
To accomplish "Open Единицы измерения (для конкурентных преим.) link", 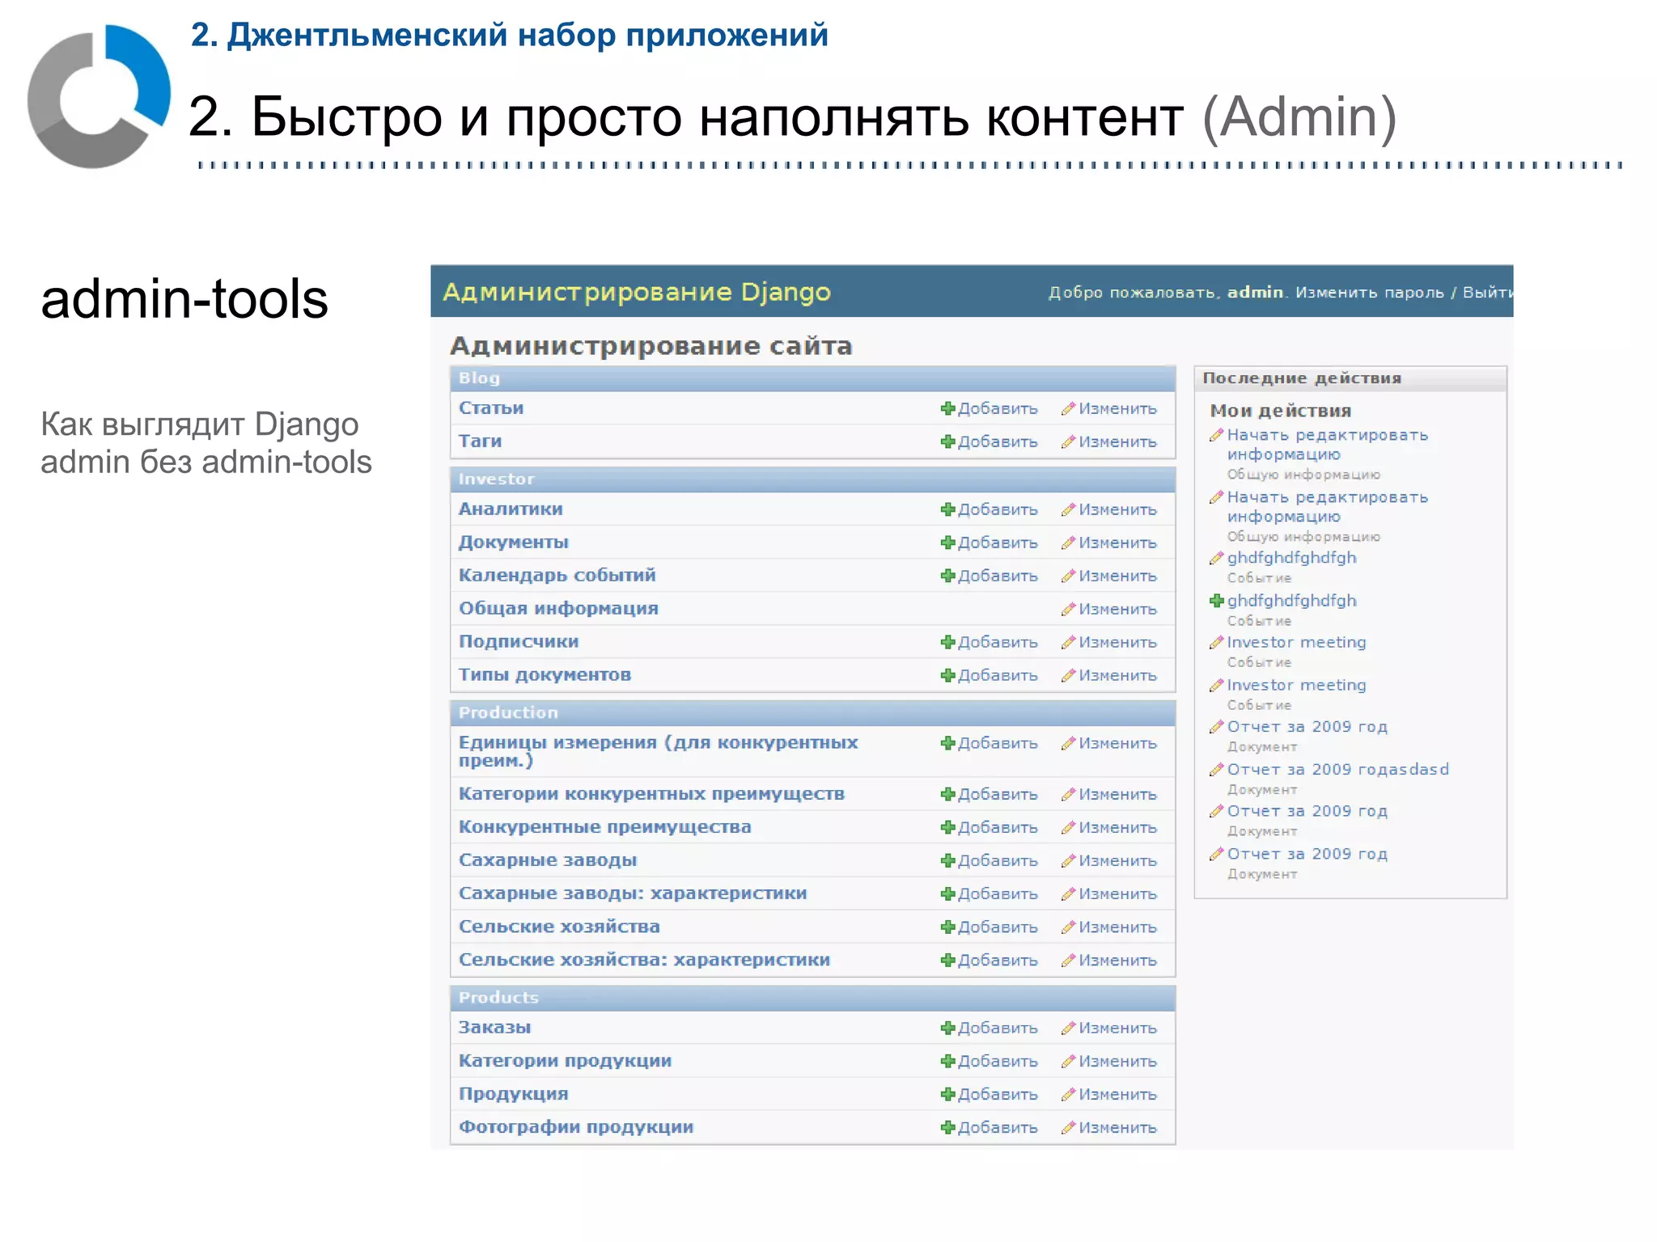I will [x=658, y=751].
